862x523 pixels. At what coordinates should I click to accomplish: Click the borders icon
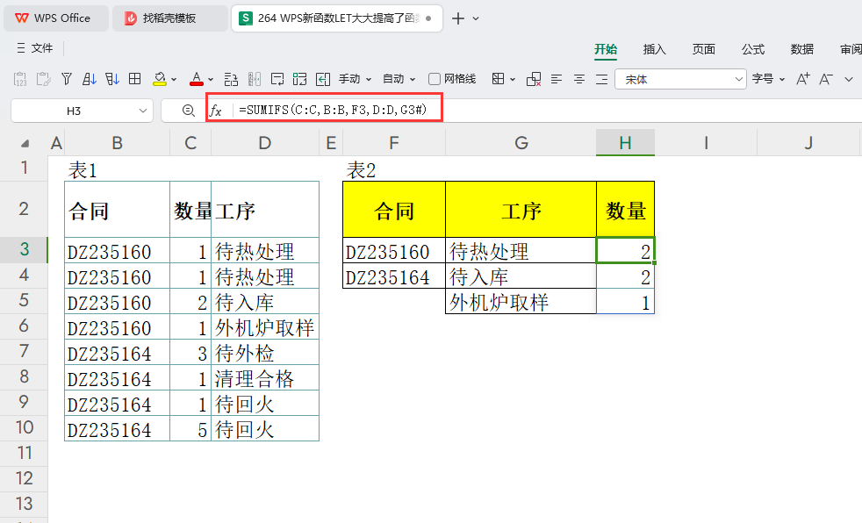pos(498,79)
